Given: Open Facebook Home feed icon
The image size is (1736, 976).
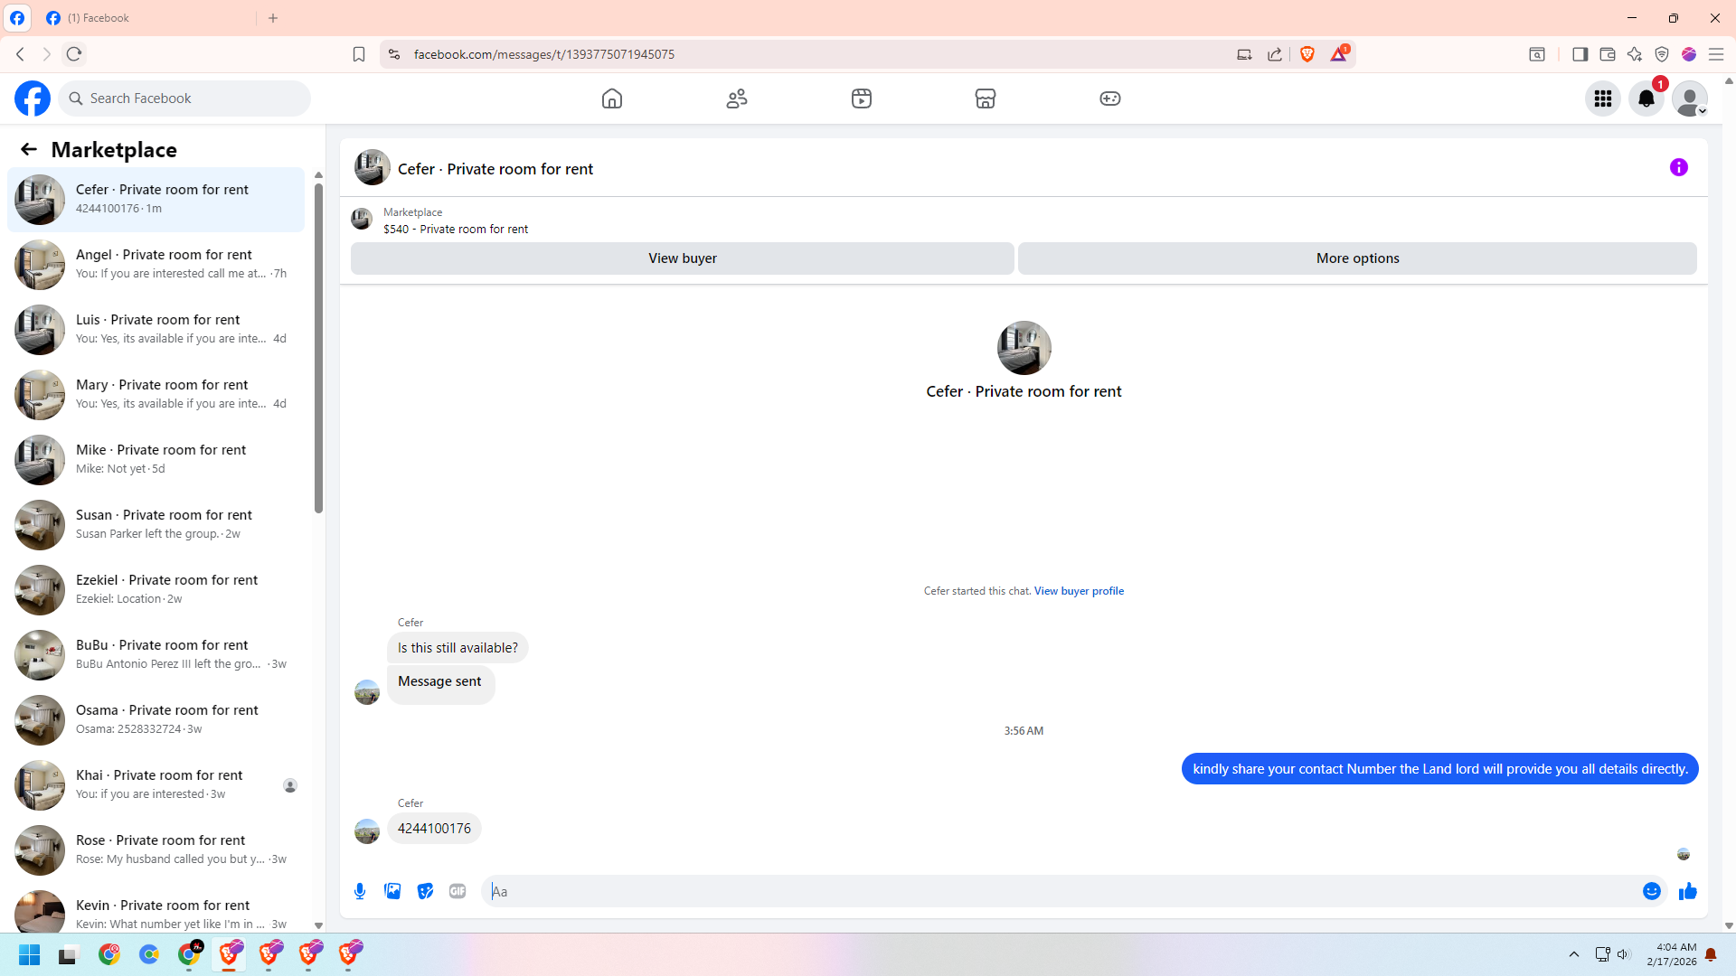Looking at the screenshot, I should 612,99.
